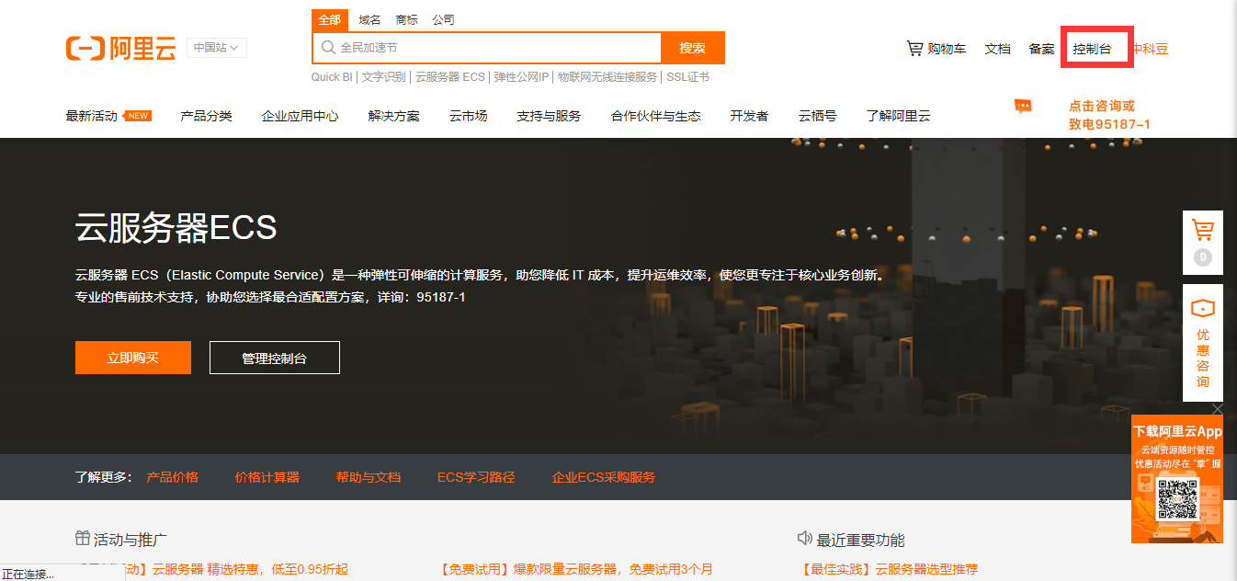Open the ECS学习路径 link
The image size is (1237, 581).
click(476, 477)
